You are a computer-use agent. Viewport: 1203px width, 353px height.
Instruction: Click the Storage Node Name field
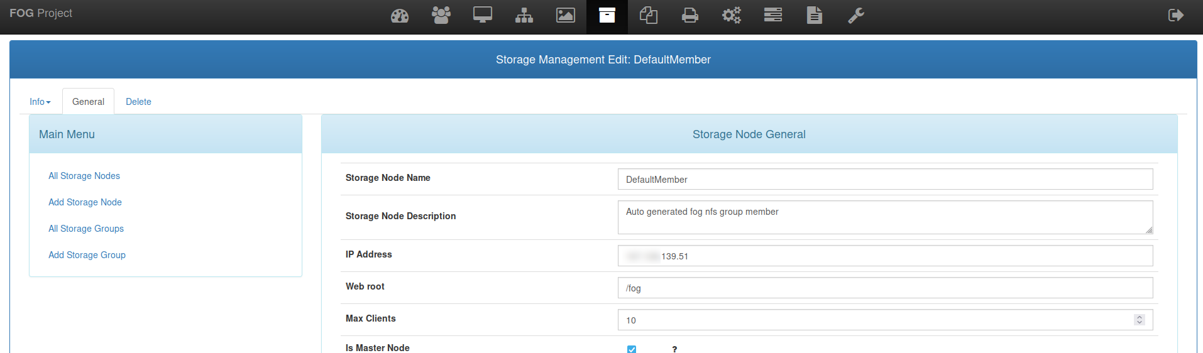[x=885, y=179]
